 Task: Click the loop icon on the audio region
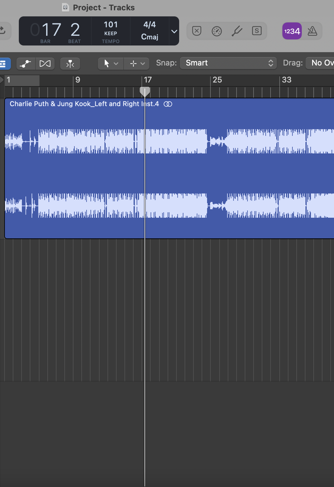[168, 104]
